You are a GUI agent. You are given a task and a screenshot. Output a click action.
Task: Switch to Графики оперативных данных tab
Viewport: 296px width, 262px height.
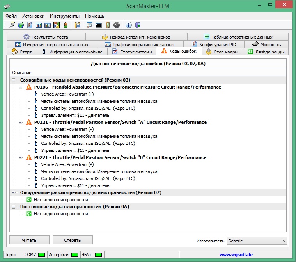point(140,44)
